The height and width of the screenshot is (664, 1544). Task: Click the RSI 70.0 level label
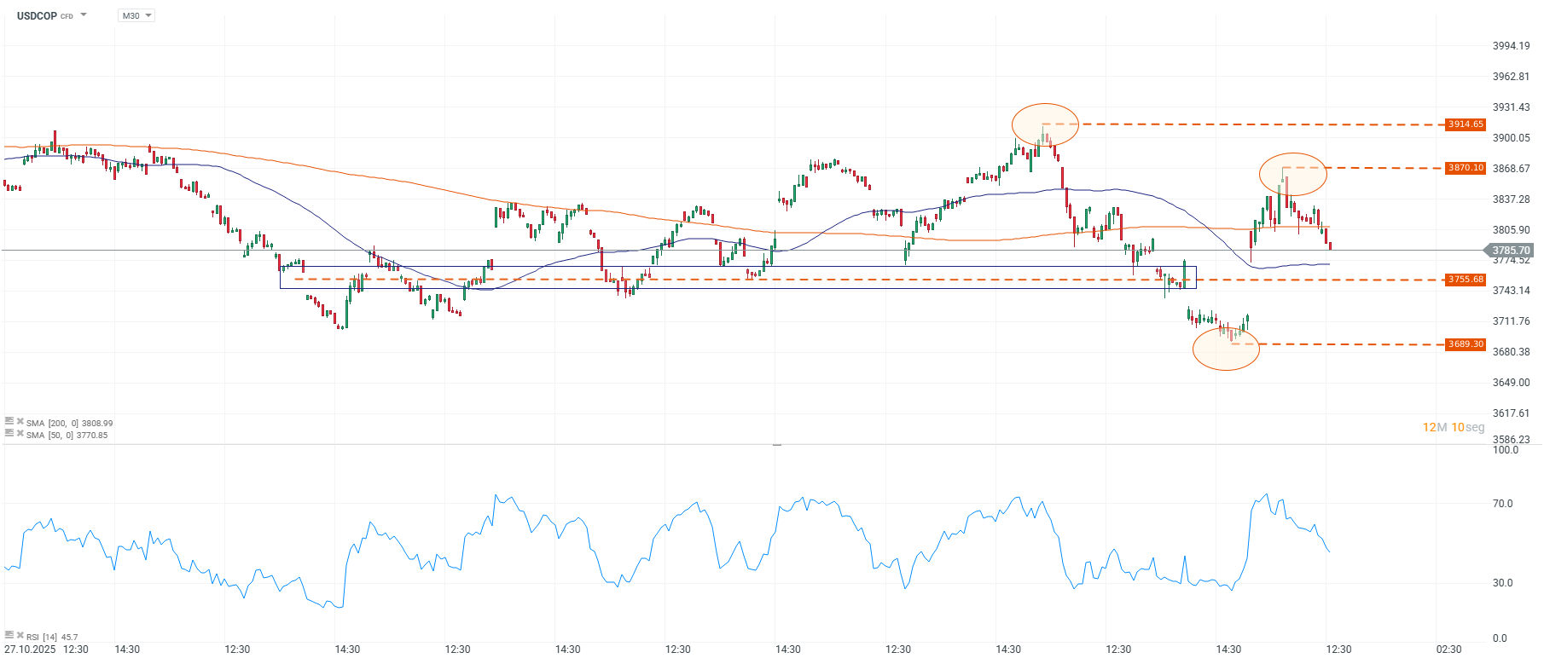[1502, 504]
